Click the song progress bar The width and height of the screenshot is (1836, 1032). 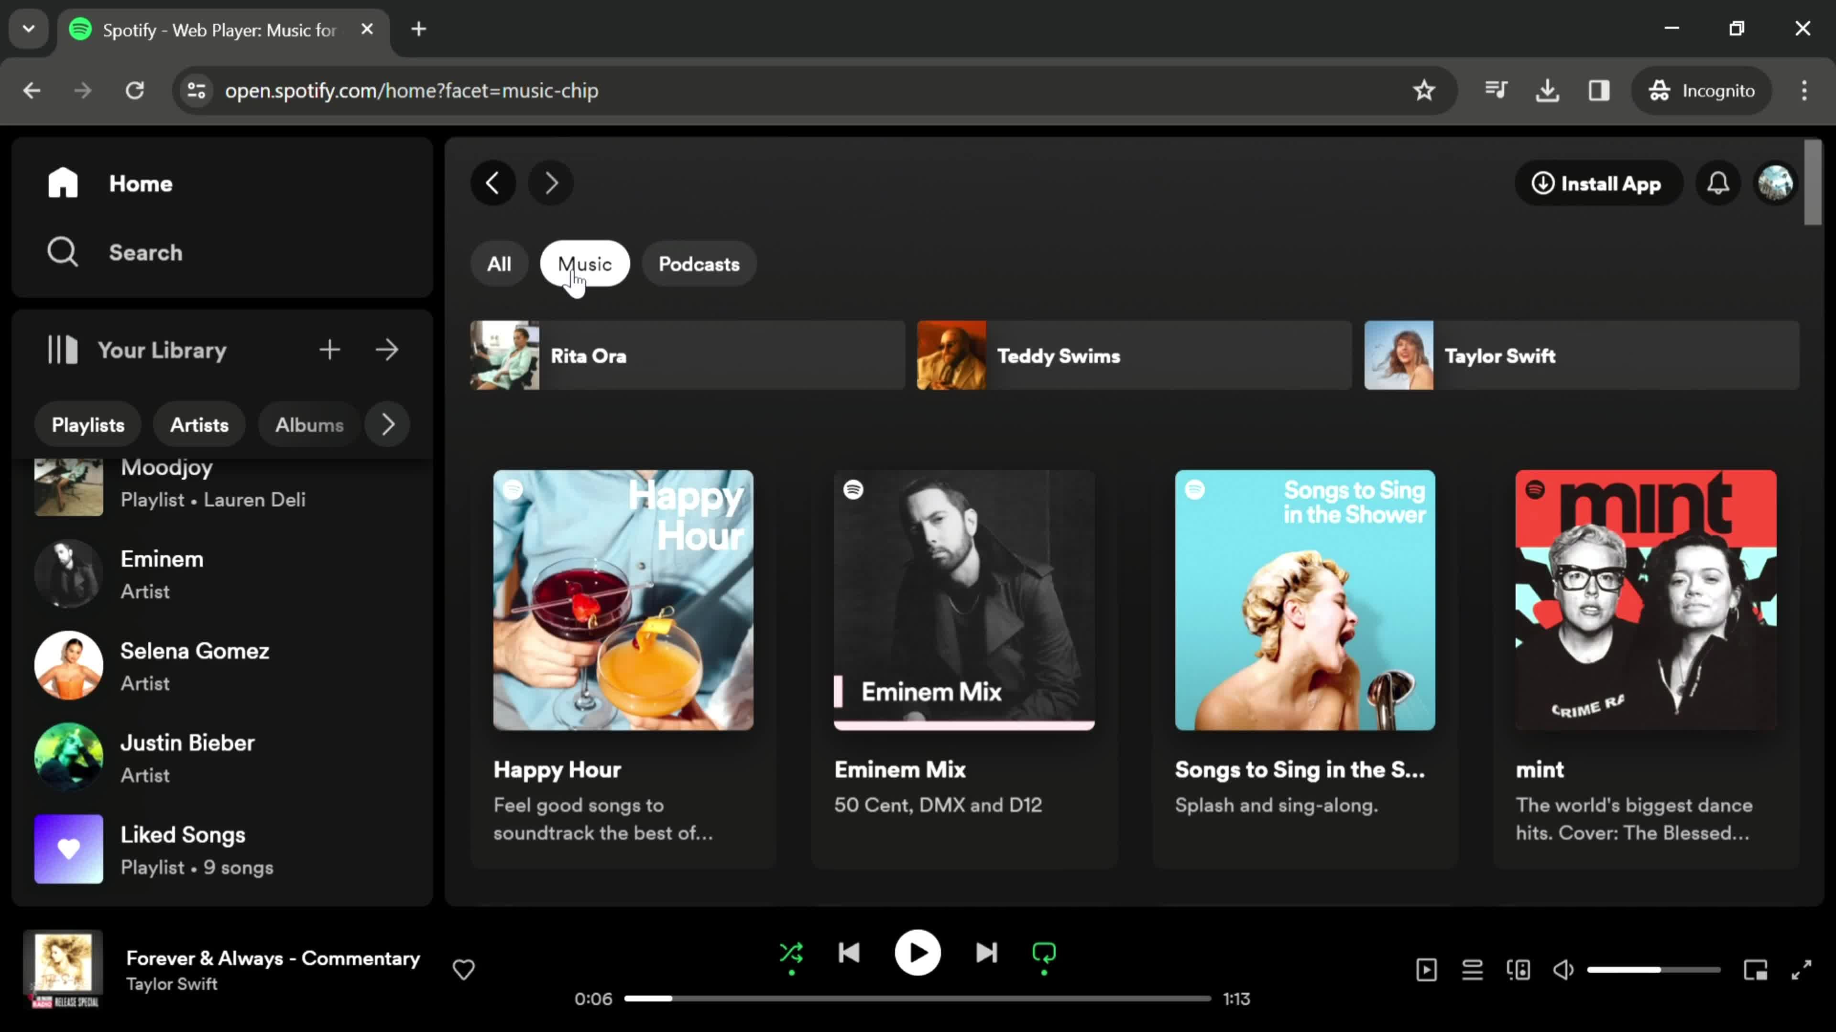(918, 999)
